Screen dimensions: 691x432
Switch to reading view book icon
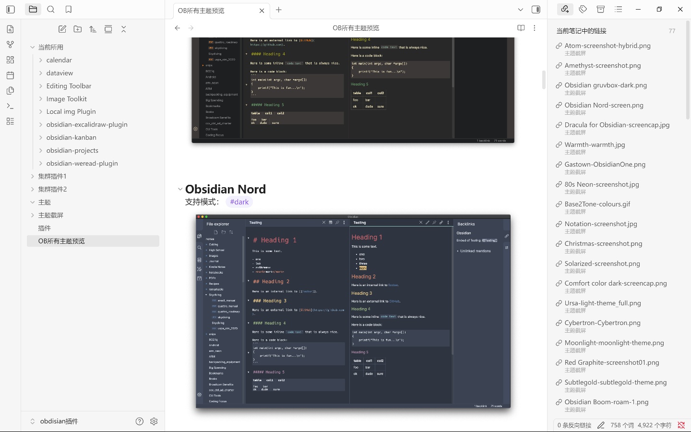click(521, 28)
